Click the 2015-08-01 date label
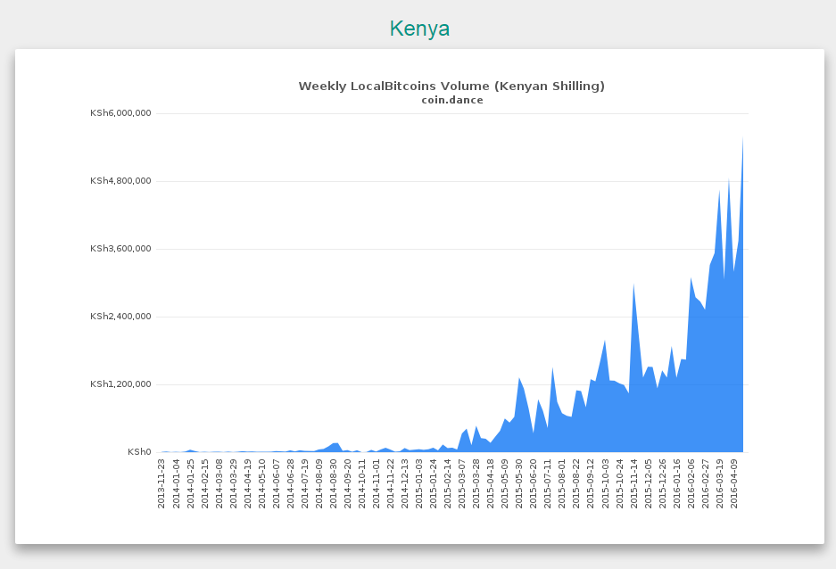The height and width of the screenshot is (569, 836). 562,483
